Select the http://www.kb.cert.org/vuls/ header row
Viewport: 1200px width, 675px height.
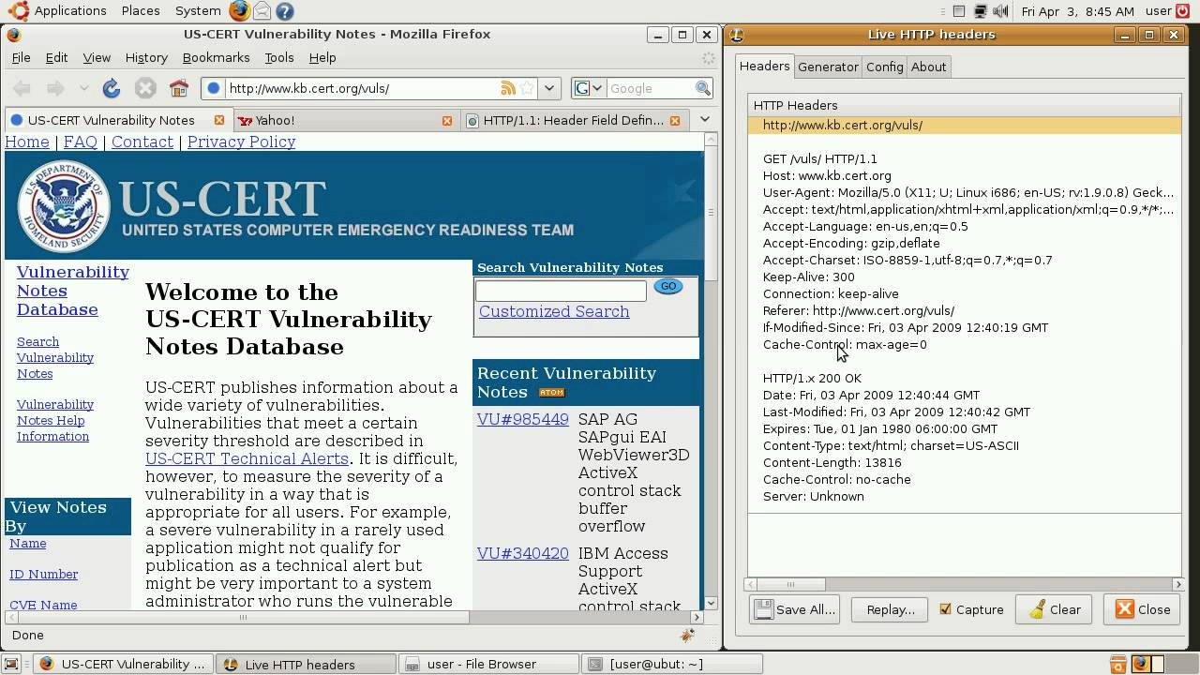coord(965,125)
